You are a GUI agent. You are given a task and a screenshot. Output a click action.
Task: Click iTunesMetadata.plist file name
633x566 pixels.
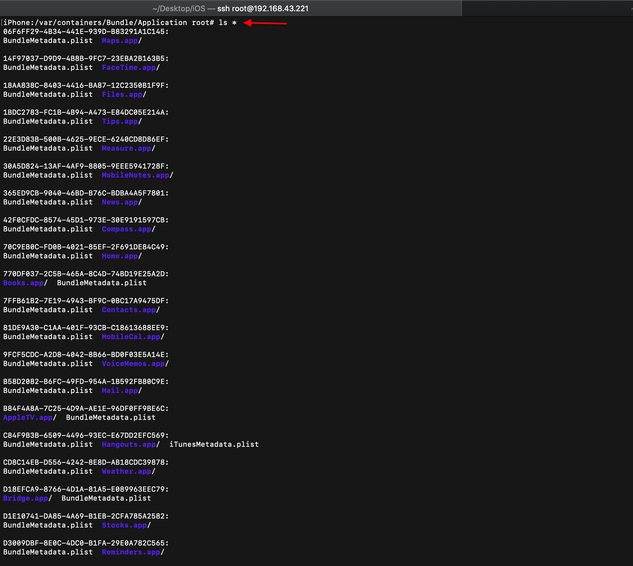tap(214, 445)
